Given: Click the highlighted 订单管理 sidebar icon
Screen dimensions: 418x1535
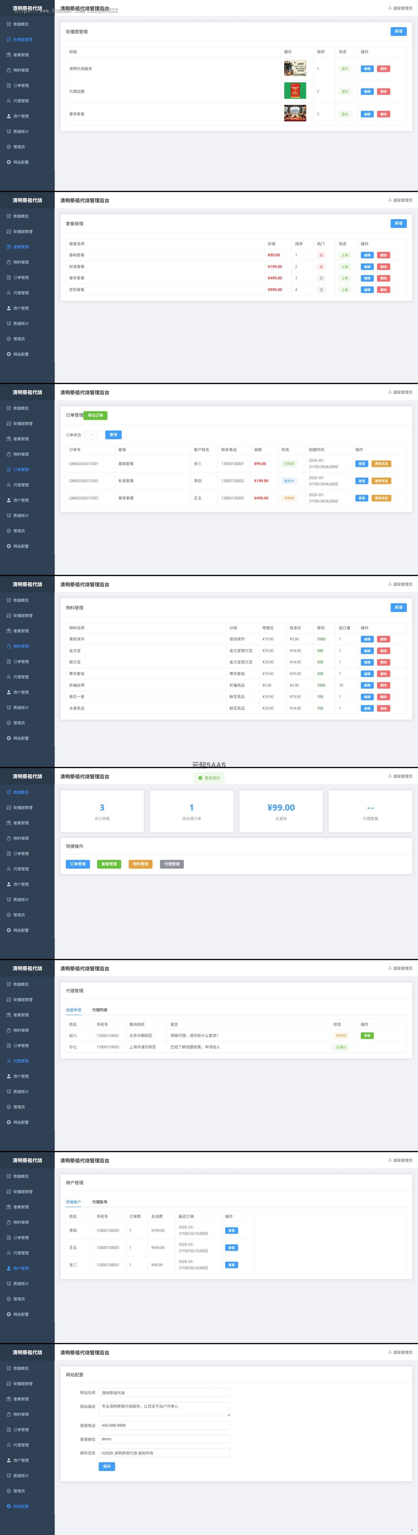Looking at the screenshot, I should coord(8,470).
